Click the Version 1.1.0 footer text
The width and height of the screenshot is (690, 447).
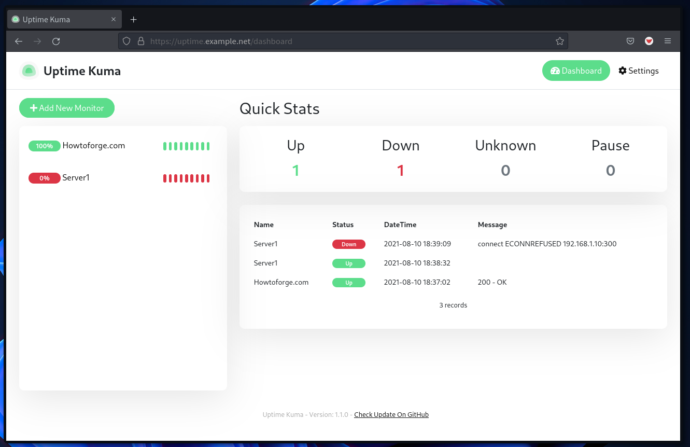307,415
